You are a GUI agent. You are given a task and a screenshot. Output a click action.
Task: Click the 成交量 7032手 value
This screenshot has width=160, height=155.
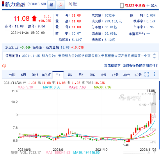[110, 15]
